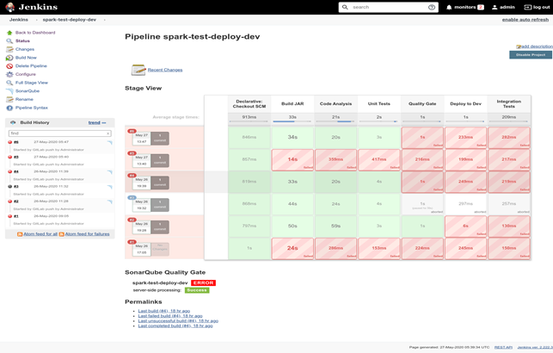
Task: Select the Status magnifier icon in sidebar
Action: click(9, 41)
